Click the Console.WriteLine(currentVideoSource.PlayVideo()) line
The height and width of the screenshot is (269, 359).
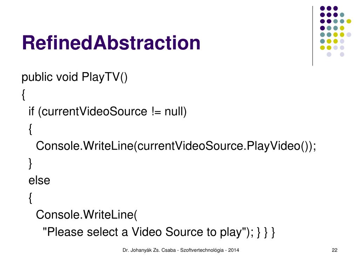(x=176, y=146)
